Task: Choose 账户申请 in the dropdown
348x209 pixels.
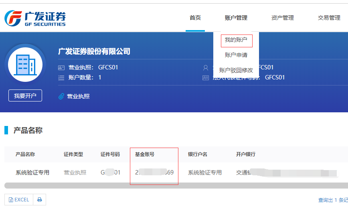Action: pos(236,55)
